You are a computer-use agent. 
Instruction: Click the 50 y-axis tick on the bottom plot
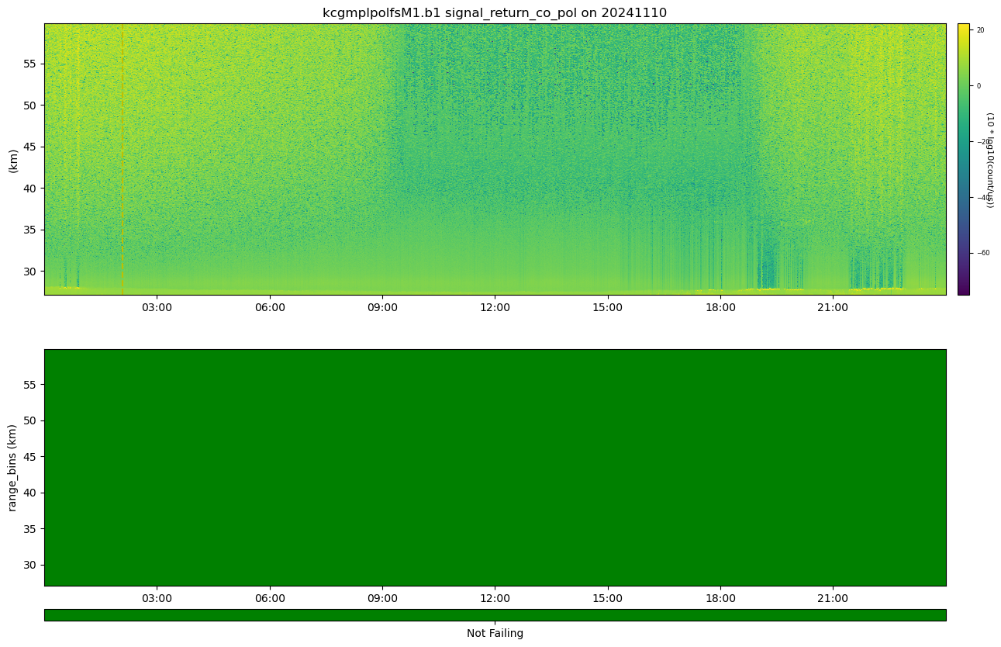(x=31, y=420)
